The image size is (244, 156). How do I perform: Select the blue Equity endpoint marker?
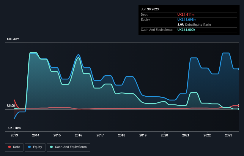[239, 69]
